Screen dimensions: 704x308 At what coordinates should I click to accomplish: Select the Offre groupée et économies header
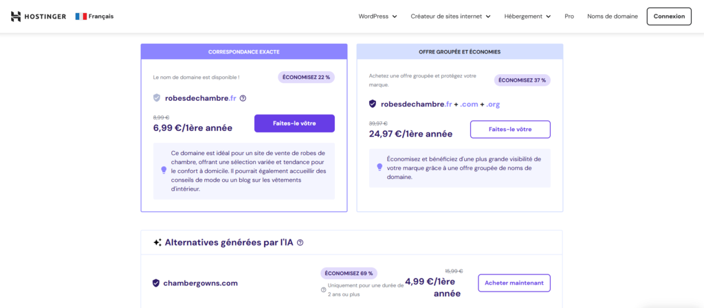pyautogui.click(x=460, y=52)
